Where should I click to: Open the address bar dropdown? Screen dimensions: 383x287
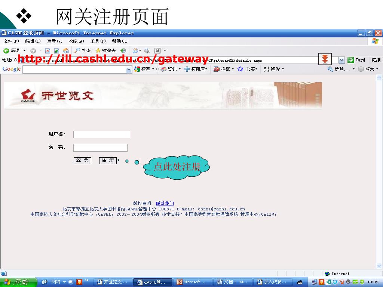tap(341, 60)
